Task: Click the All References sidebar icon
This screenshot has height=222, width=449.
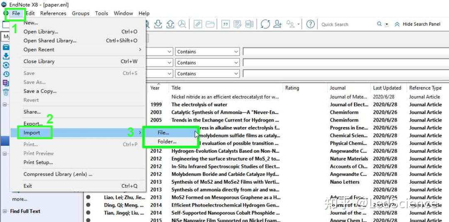Action: (x=6, y=47)
